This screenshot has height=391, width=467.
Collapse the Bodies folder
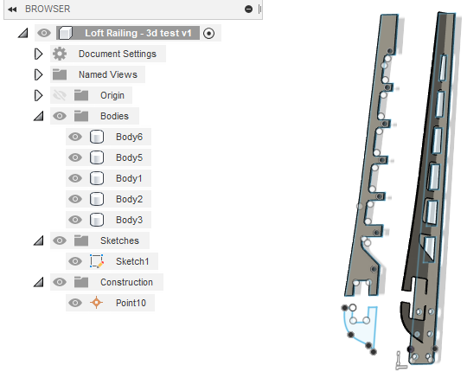tap(39, 116)
